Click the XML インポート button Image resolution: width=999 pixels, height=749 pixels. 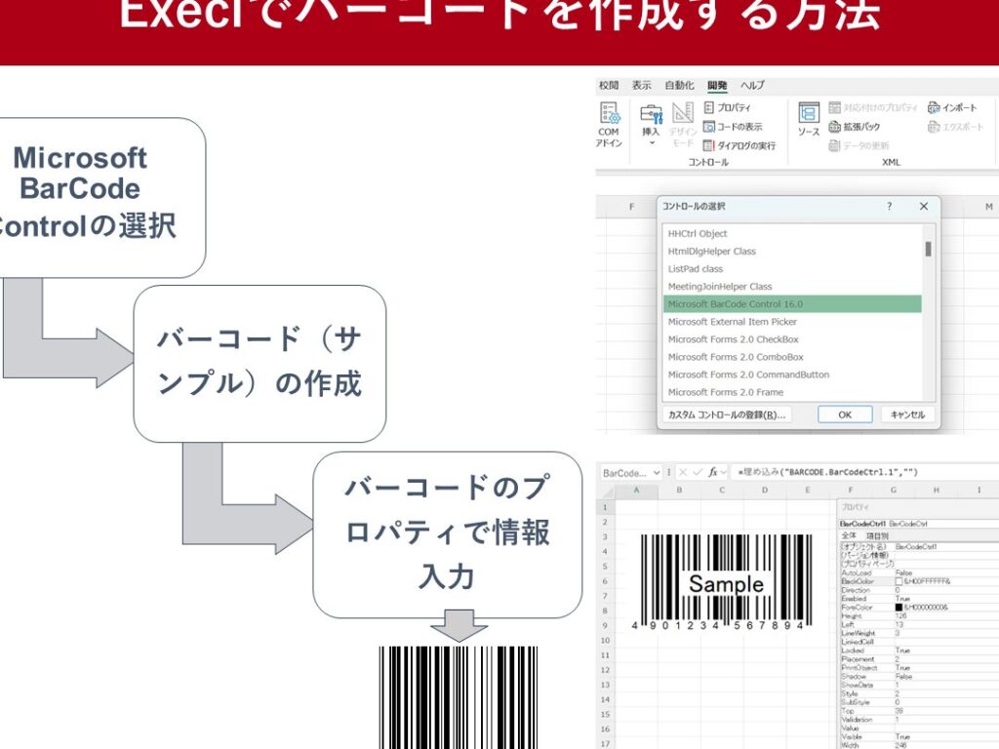pos(952,107)
